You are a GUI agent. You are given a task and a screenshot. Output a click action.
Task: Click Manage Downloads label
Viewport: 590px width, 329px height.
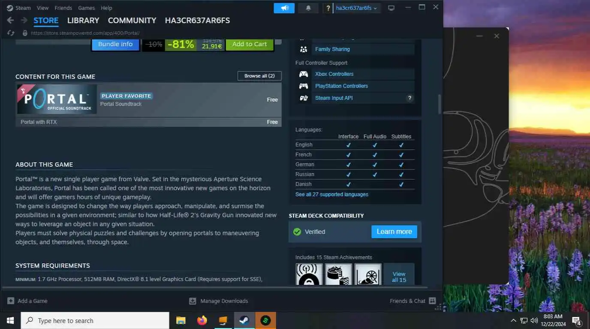click(x=224, y=301)
